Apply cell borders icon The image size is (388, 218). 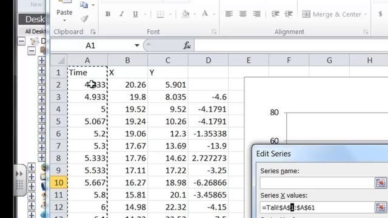[160, 14]
